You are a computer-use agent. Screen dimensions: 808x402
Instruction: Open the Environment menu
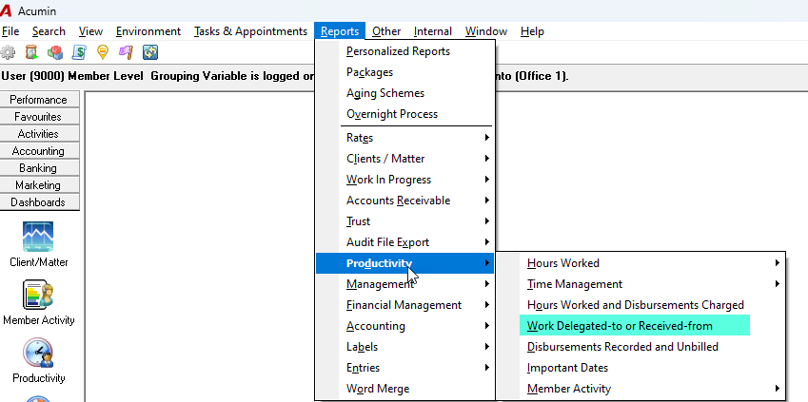coord(148,31)
